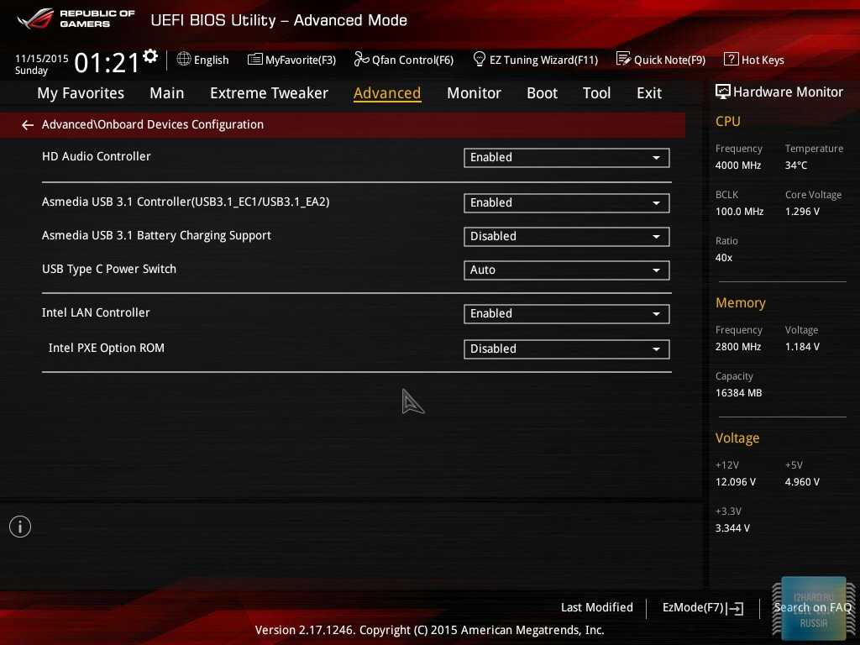Switch to EzMode(F7)
The height and width of the screenshot is (645, 860).
point(702,608)
